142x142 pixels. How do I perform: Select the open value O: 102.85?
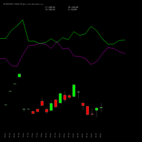pyautogui.click(x=50, y=10)
